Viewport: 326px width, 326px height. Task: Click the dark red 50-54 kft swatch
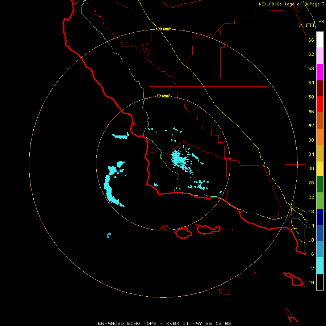coord(320,88)
